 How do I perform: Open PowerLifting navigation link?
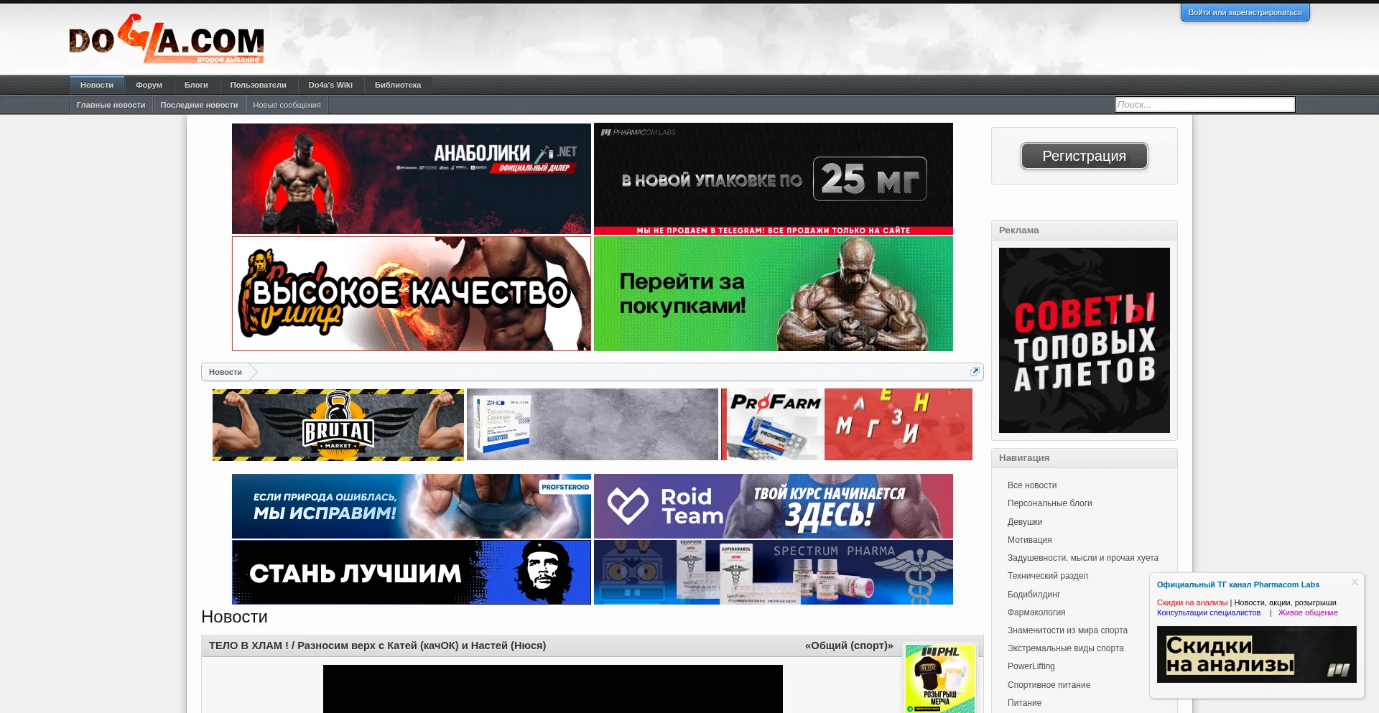(1031, 666)
